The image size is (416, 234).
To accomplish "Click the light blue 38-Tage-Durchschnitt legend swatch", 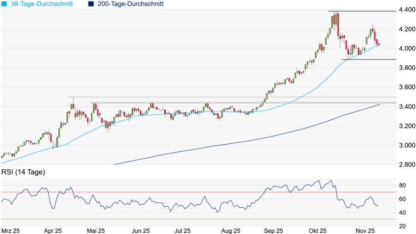I will pos(4,4).
